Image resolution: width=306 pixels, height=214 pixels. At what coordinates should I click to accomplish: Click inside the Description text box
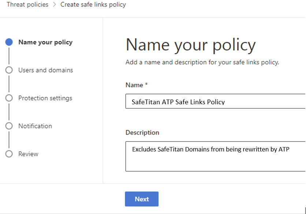click(x=216, y=156)
